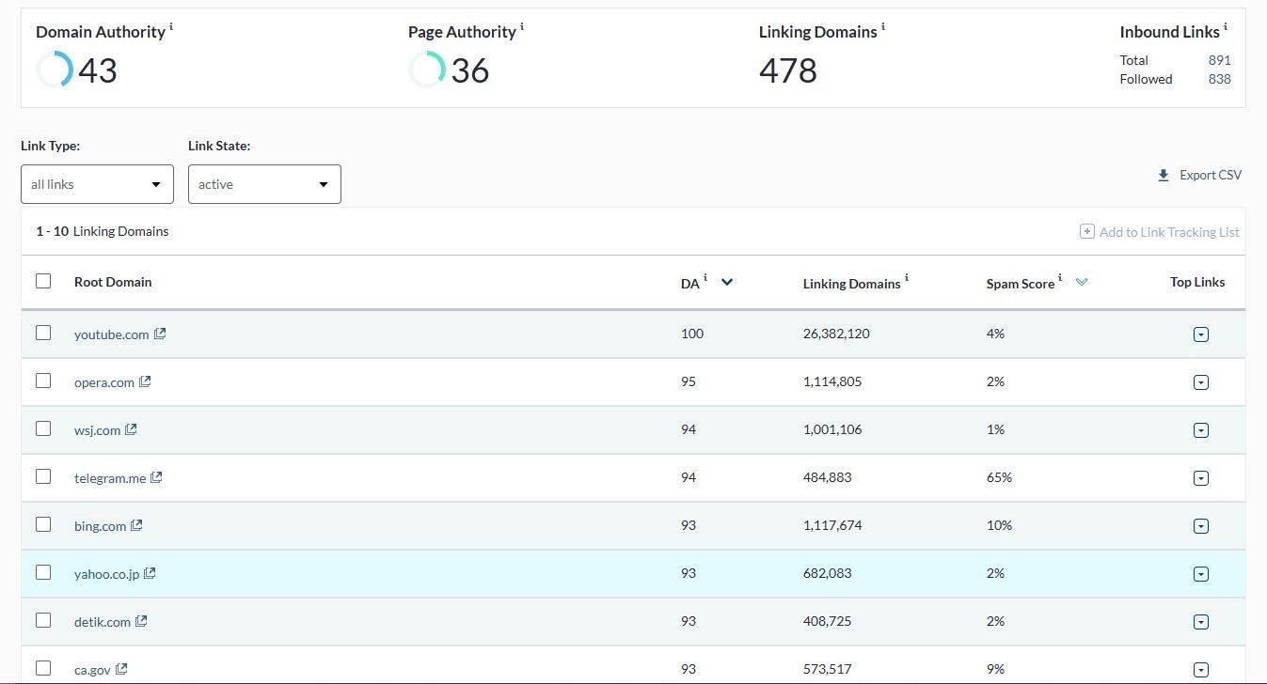Click info icon beside Spam Score header
The height and width of the screenshot is (684, 1267).
(x=1060, y=278)
